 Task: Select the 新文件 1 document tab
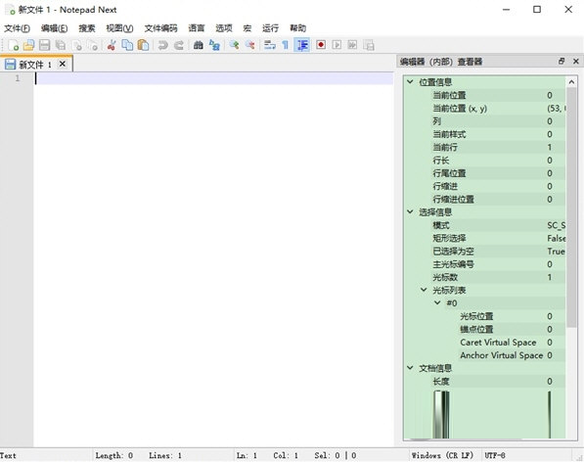pyautogui.click(x=36, y=64)
